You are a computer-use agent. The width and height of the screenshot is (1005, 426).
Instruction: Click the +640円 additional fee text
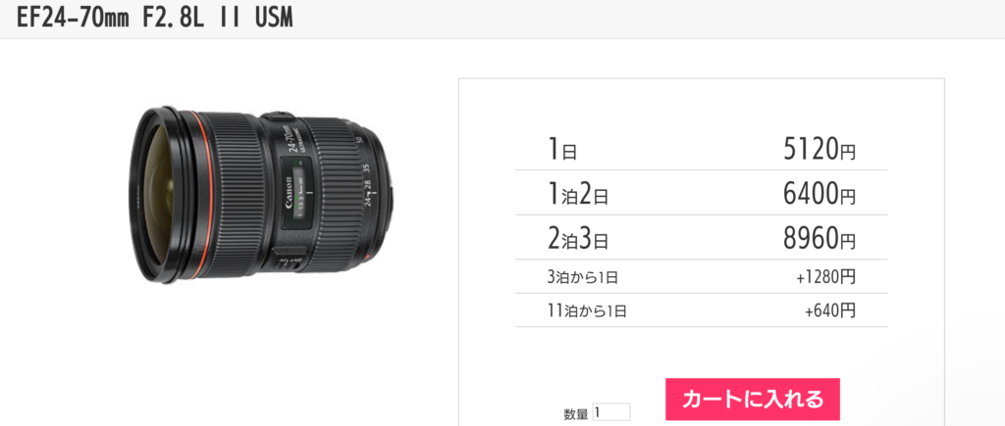[x=830, y=310]
